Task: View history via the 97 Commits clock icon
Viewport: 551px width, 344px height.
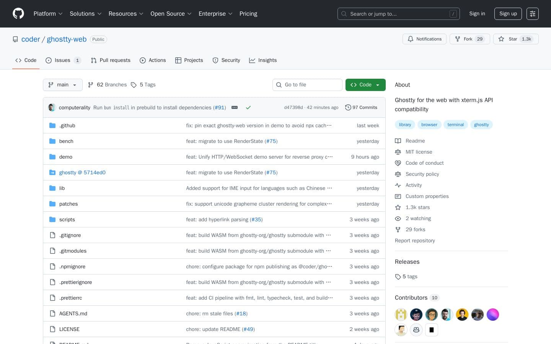Action: (348, 107)
